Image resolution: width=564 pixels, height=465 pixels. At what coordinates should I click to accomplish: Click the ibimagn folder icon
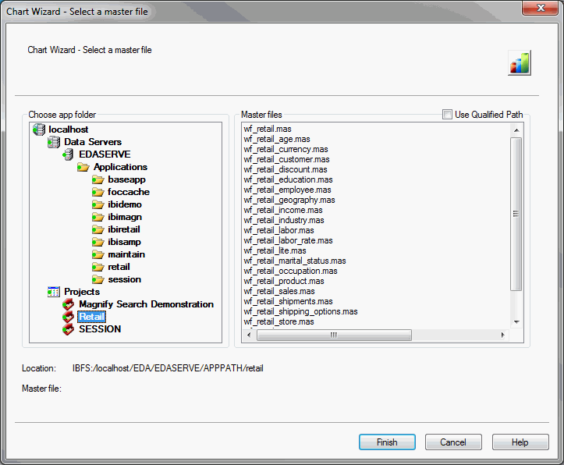[98, 217]
